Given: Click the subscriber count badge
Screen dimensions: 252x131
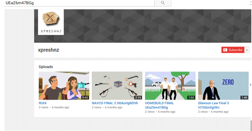Looking at the screenshot, I should coord(247,50).
